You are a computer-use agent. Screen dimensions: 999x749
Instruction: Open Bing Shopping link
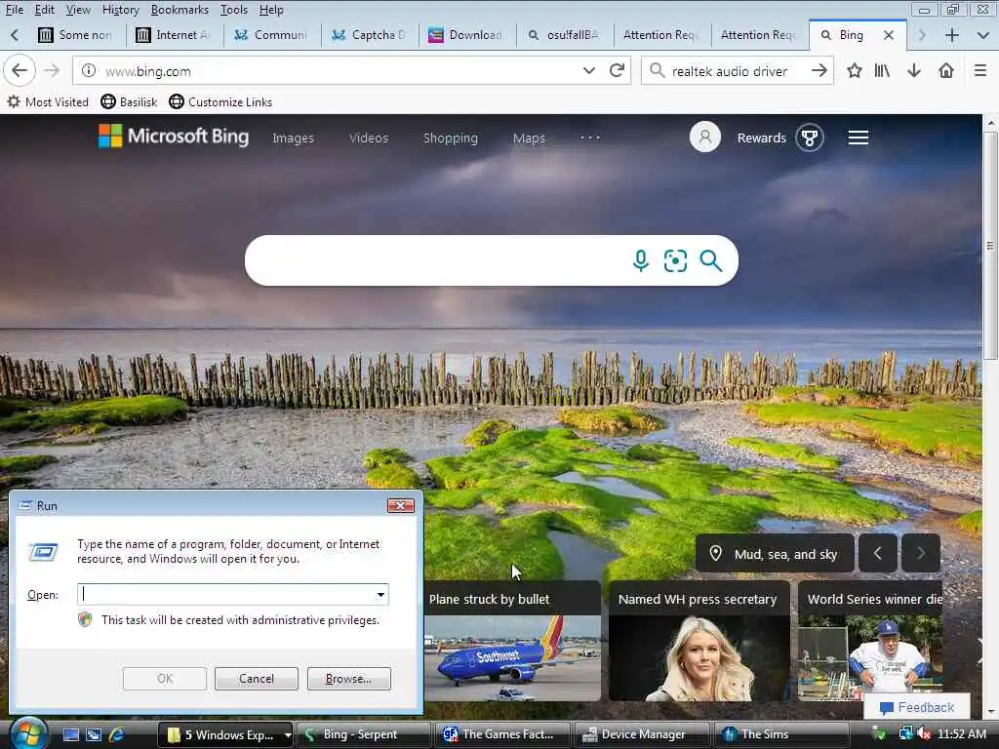click(x=451, y=138)
